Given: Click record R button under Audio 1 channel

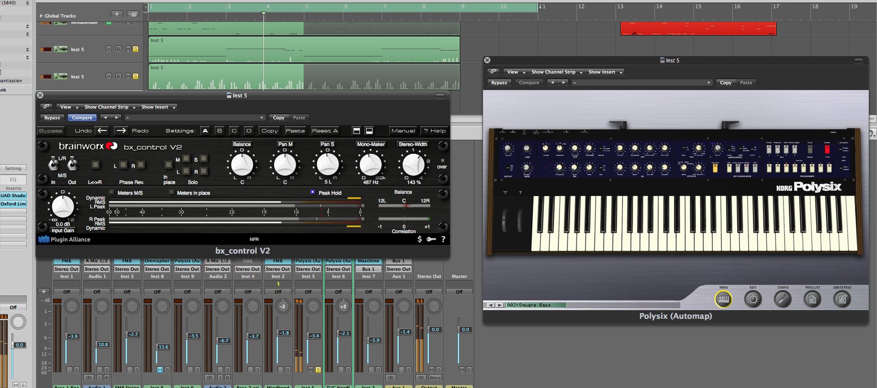Looking at the screenshot, I should tap(107, 377).
